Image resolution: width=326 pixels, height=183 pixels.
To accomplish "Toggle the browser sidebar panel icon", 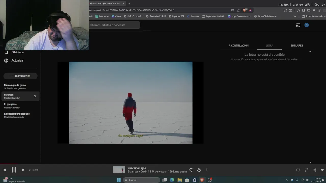I will [x=304, y=10].
